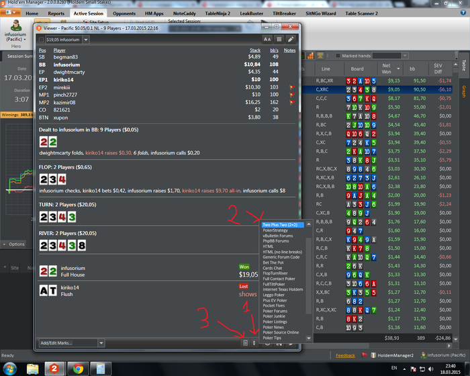Image resolution: width=470 pixels, height=376 pixels.
Task: Click the Hold'em Manager 2 taskbar icon
Action: click(54, 369)
